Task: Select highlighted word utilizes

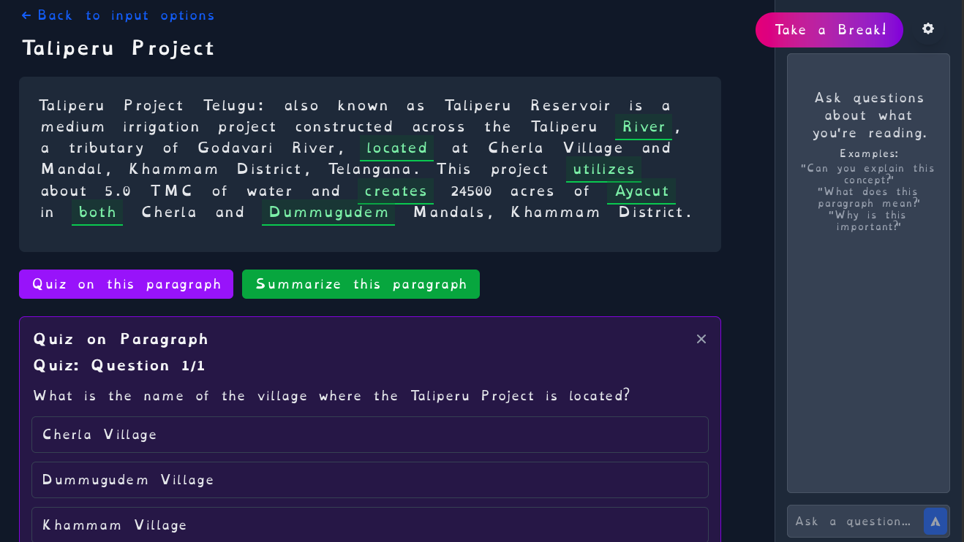Action: 603,169
